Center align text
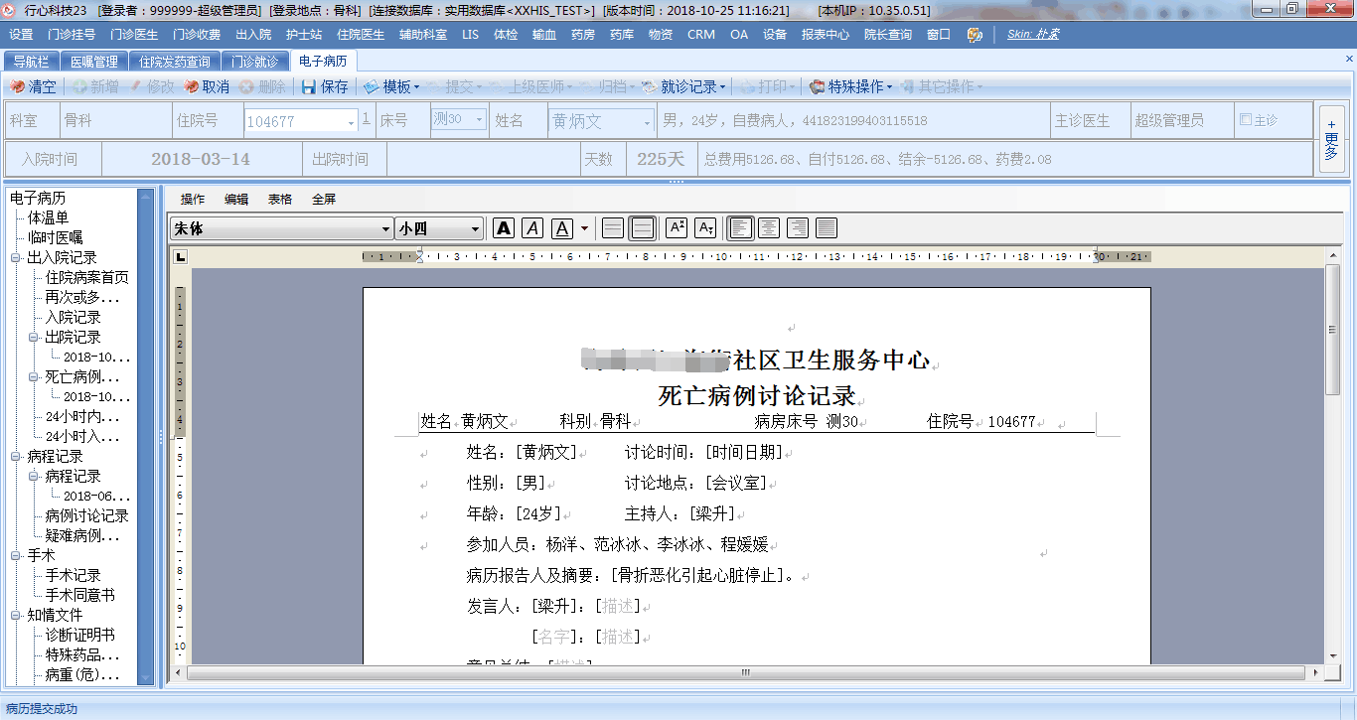The image size is (1357, 720). coord(769,228)
